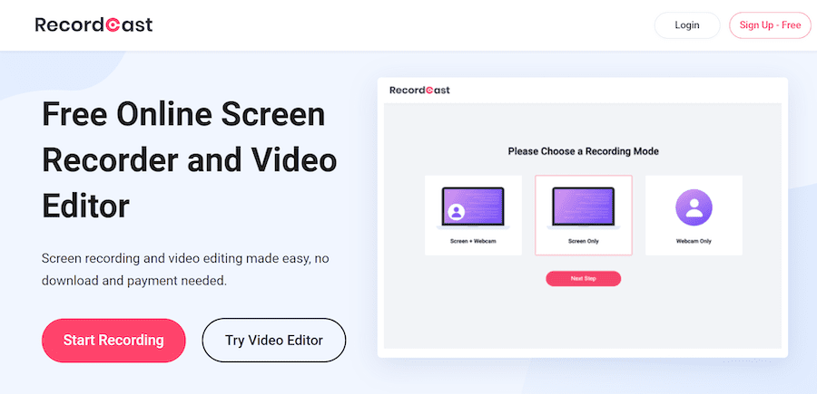This screenshot has width=817, height=394.
Task: Select the Screen + Webcam laptop icon
Action: pyautogui.click(x=473, y=208)
